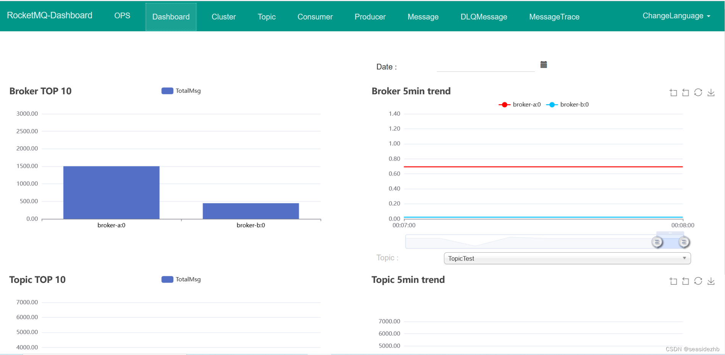
Task: Open the calendar date picker icon
Action: coord(544,65)
